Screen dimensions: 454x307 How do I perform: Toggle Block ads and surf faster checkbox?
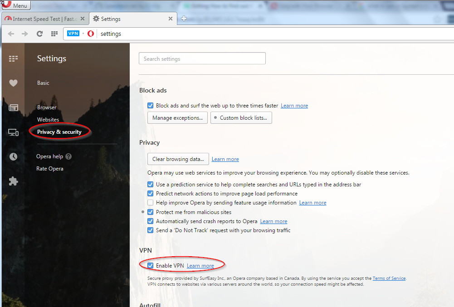150,105
